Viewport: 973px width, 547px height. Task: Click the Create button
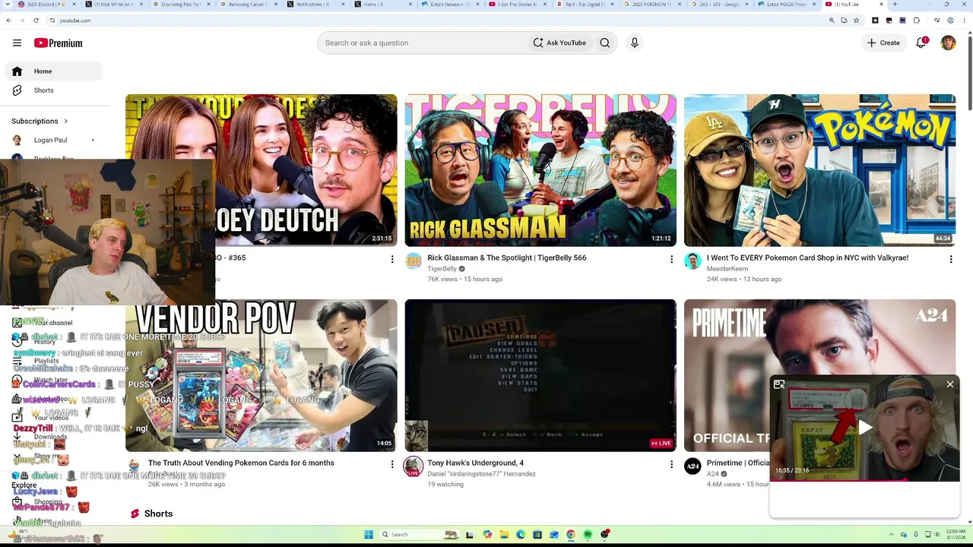(883, 43)
